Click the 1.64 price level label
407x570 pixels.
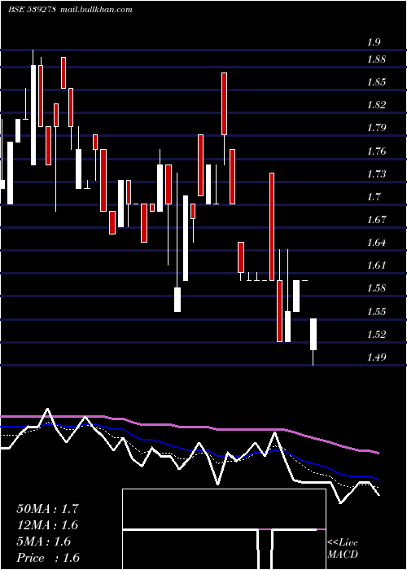[x=376, y=243]
